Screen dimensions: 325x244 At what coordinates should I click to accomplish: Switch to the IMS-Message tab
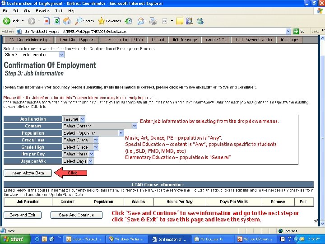[x=185, y=40]
